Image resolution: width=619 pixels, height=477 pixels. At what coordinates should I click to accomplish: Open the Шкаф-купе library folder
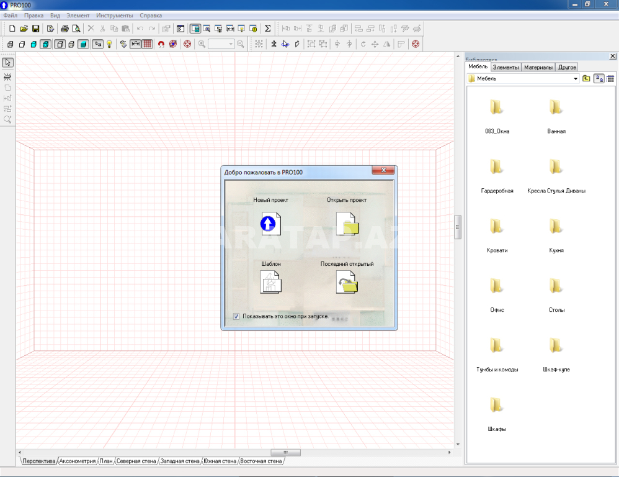pyautogui.click(x=556, y=355)
